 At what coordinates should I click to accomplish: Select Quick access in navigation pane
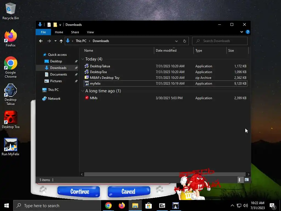click(x=57, y=55)
